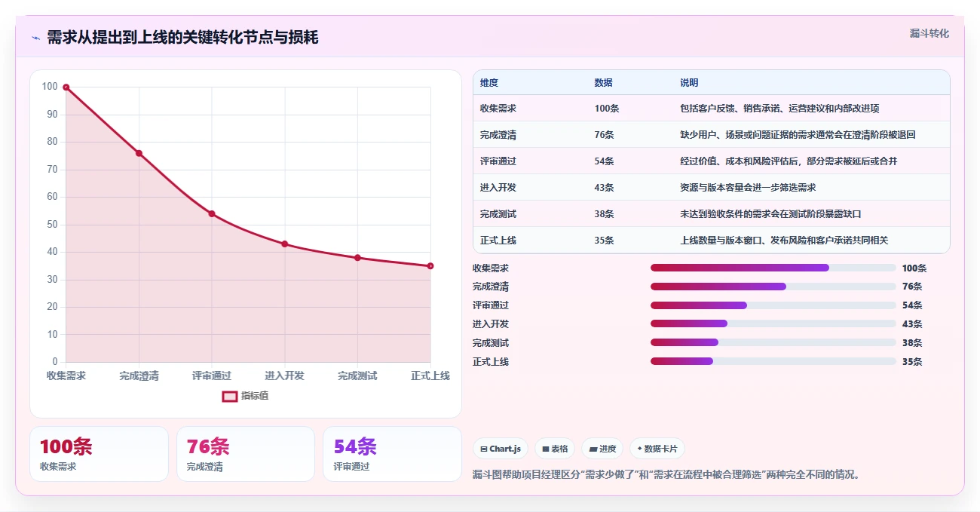
Task: Click the chart data point for 评审通过
Action: click(212, 213)
